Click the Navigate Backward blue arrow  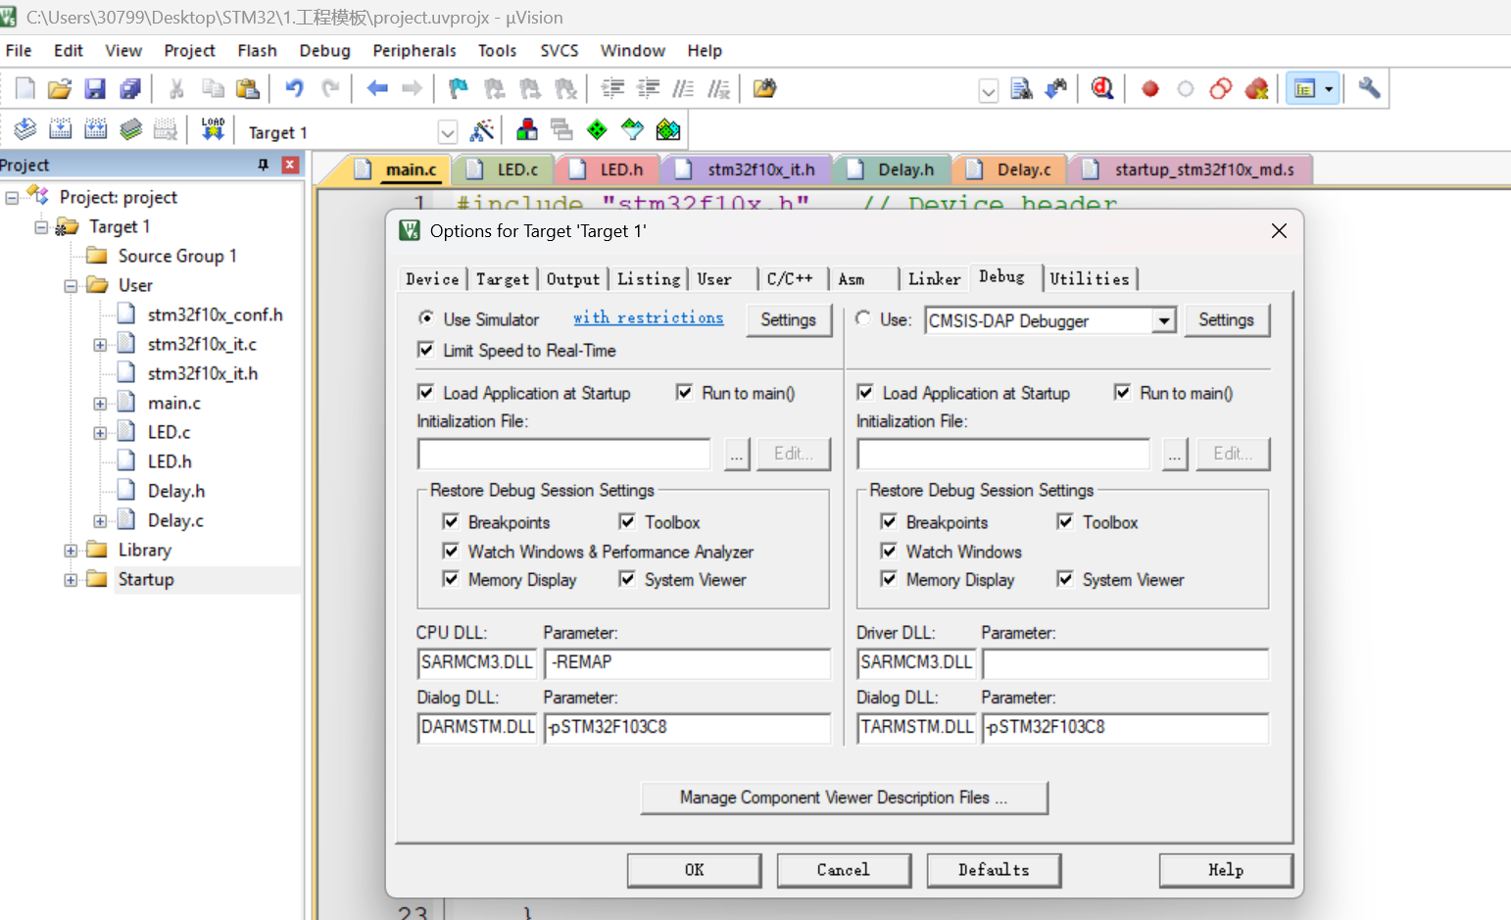click(x=377, y=89)
